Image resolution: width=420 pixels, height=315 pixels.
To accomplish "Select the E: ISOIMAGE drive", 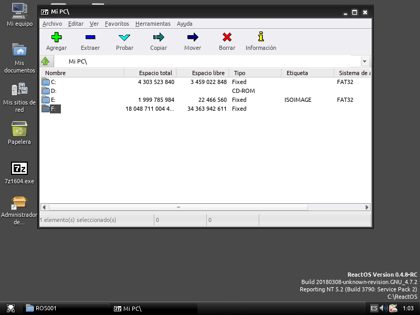I will click(53, 100).
